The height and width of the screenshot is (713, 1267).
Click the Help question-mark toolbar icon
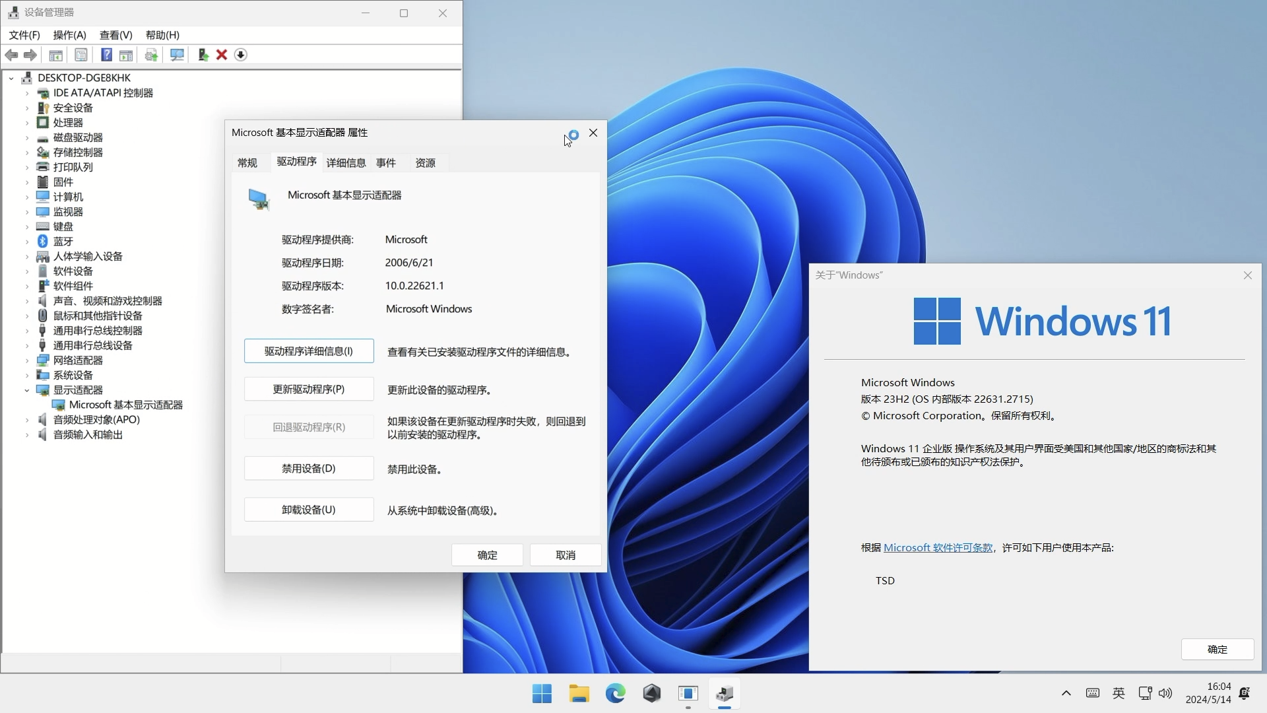[106, 55]
